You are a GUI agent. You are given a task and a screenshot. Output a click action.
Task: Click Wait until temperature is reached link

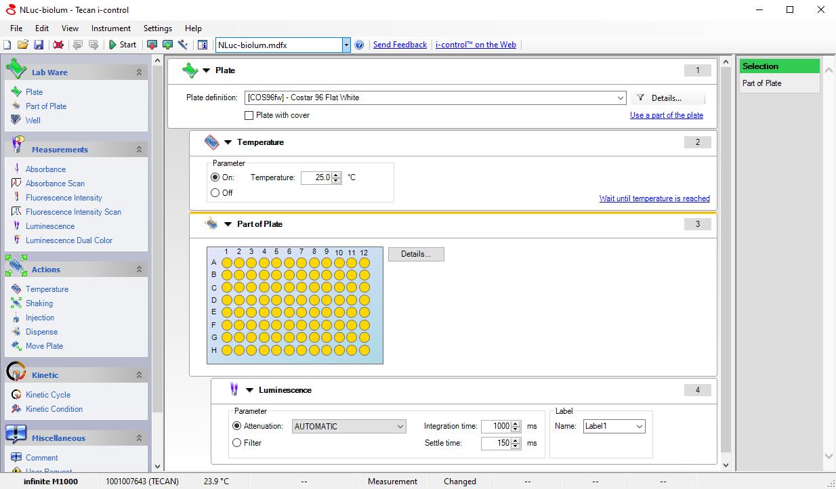coord(654,198)
